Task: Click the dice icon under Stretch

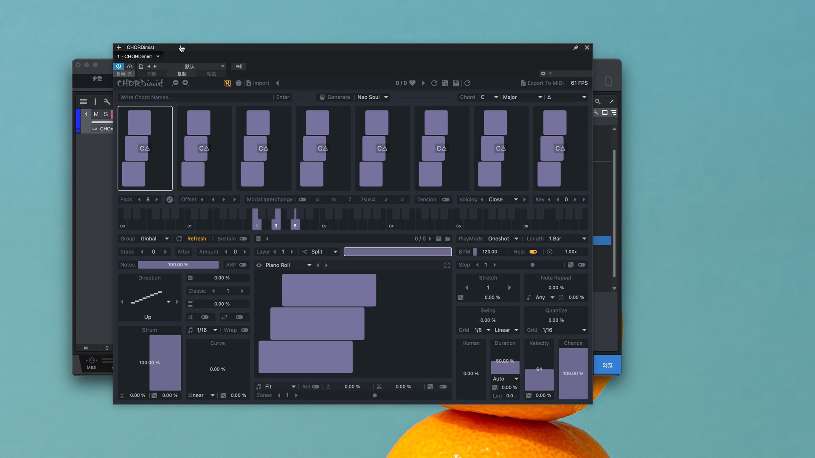Action: point(461,297)
